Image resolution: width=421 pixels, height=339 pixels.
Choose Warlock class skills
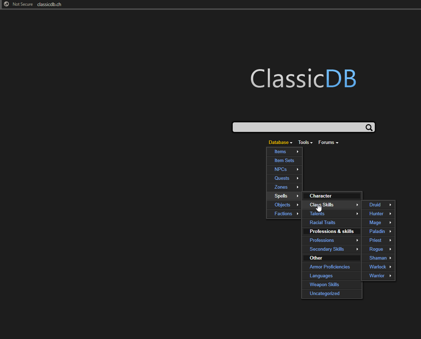point(378,267)
